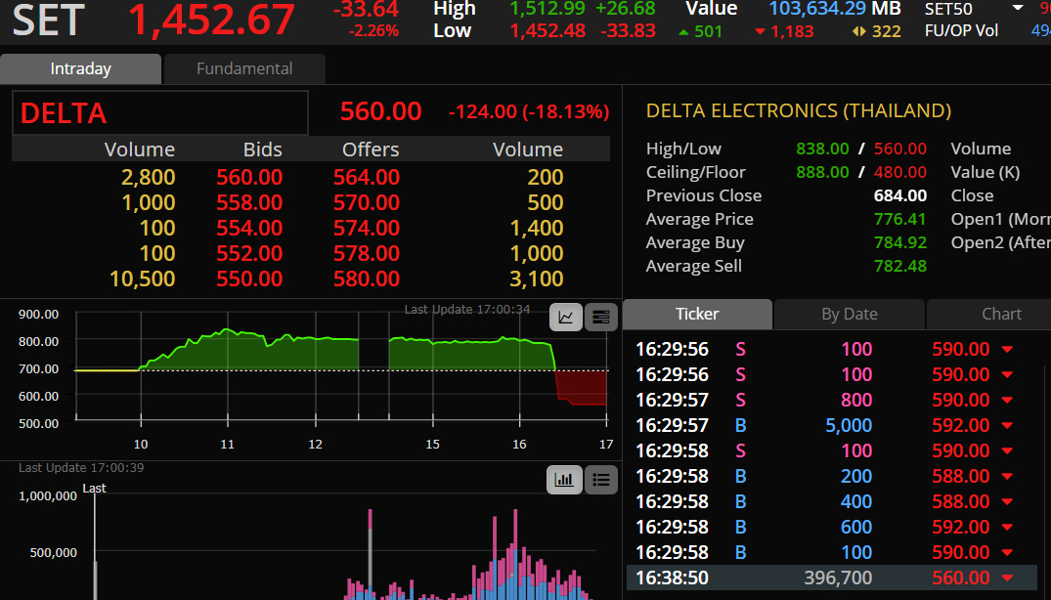Open the Fundamental tab
Viewport: 1051px width, 600px height.
pyautogui.click(x=244, y=69)
